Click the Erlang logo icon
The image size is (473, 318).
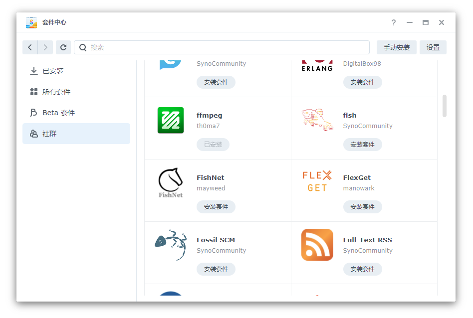pos(317,66)
